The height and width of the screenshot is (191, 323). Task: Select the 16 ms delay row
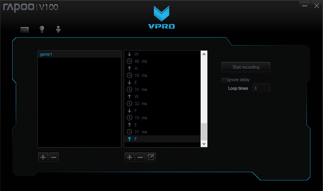tap(162, 75)
